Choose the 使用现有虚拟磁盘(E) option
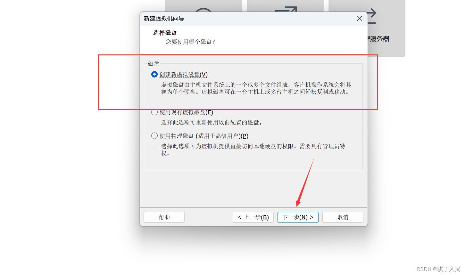This screenshot has height=275, width=465. point(154,112)
